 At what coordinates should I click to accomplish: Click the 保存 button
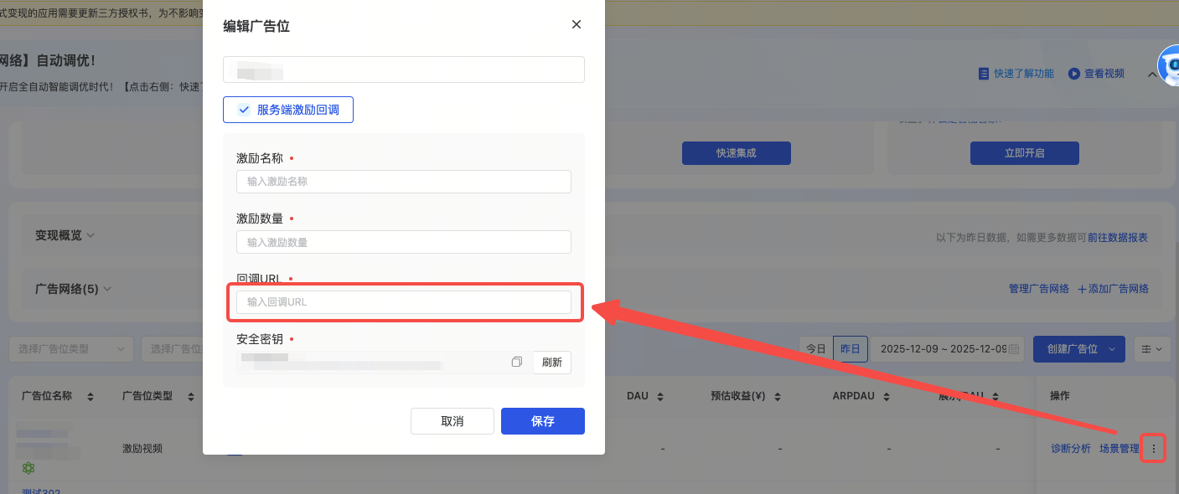tap(542, 421)
